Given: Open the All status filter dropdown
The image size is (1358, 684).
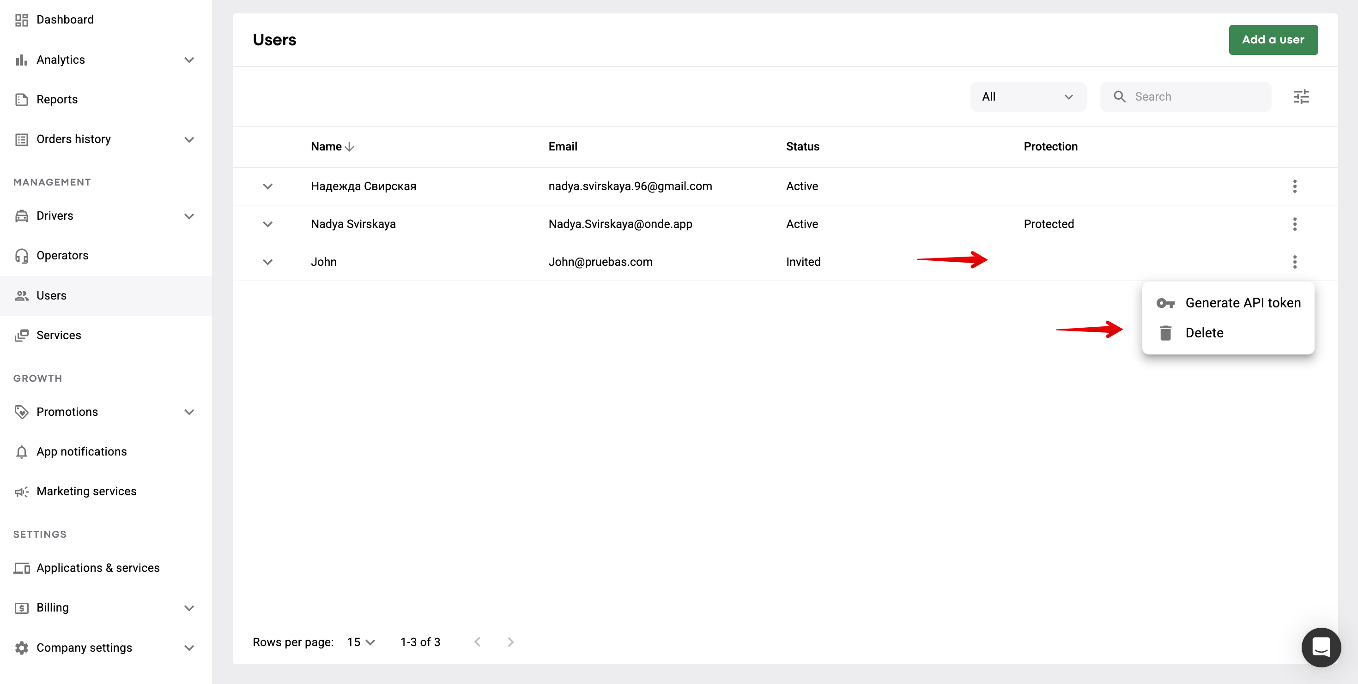Looking at the screenshot, I should pyautogui.click(x=1027, y=96).
